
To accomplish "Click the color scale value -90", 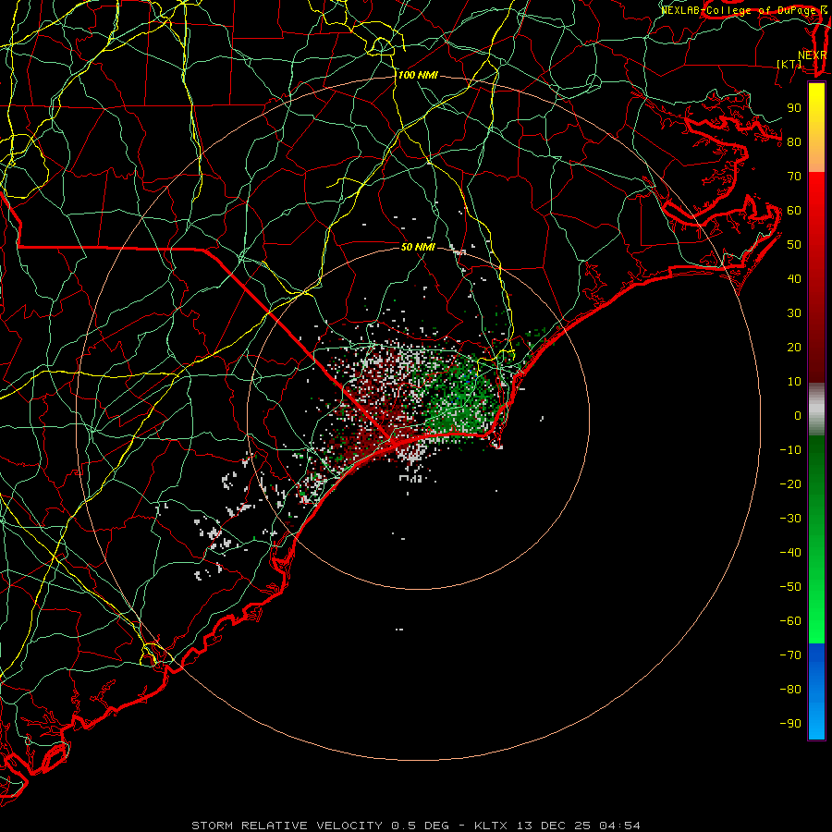I will tap(790, 724).
